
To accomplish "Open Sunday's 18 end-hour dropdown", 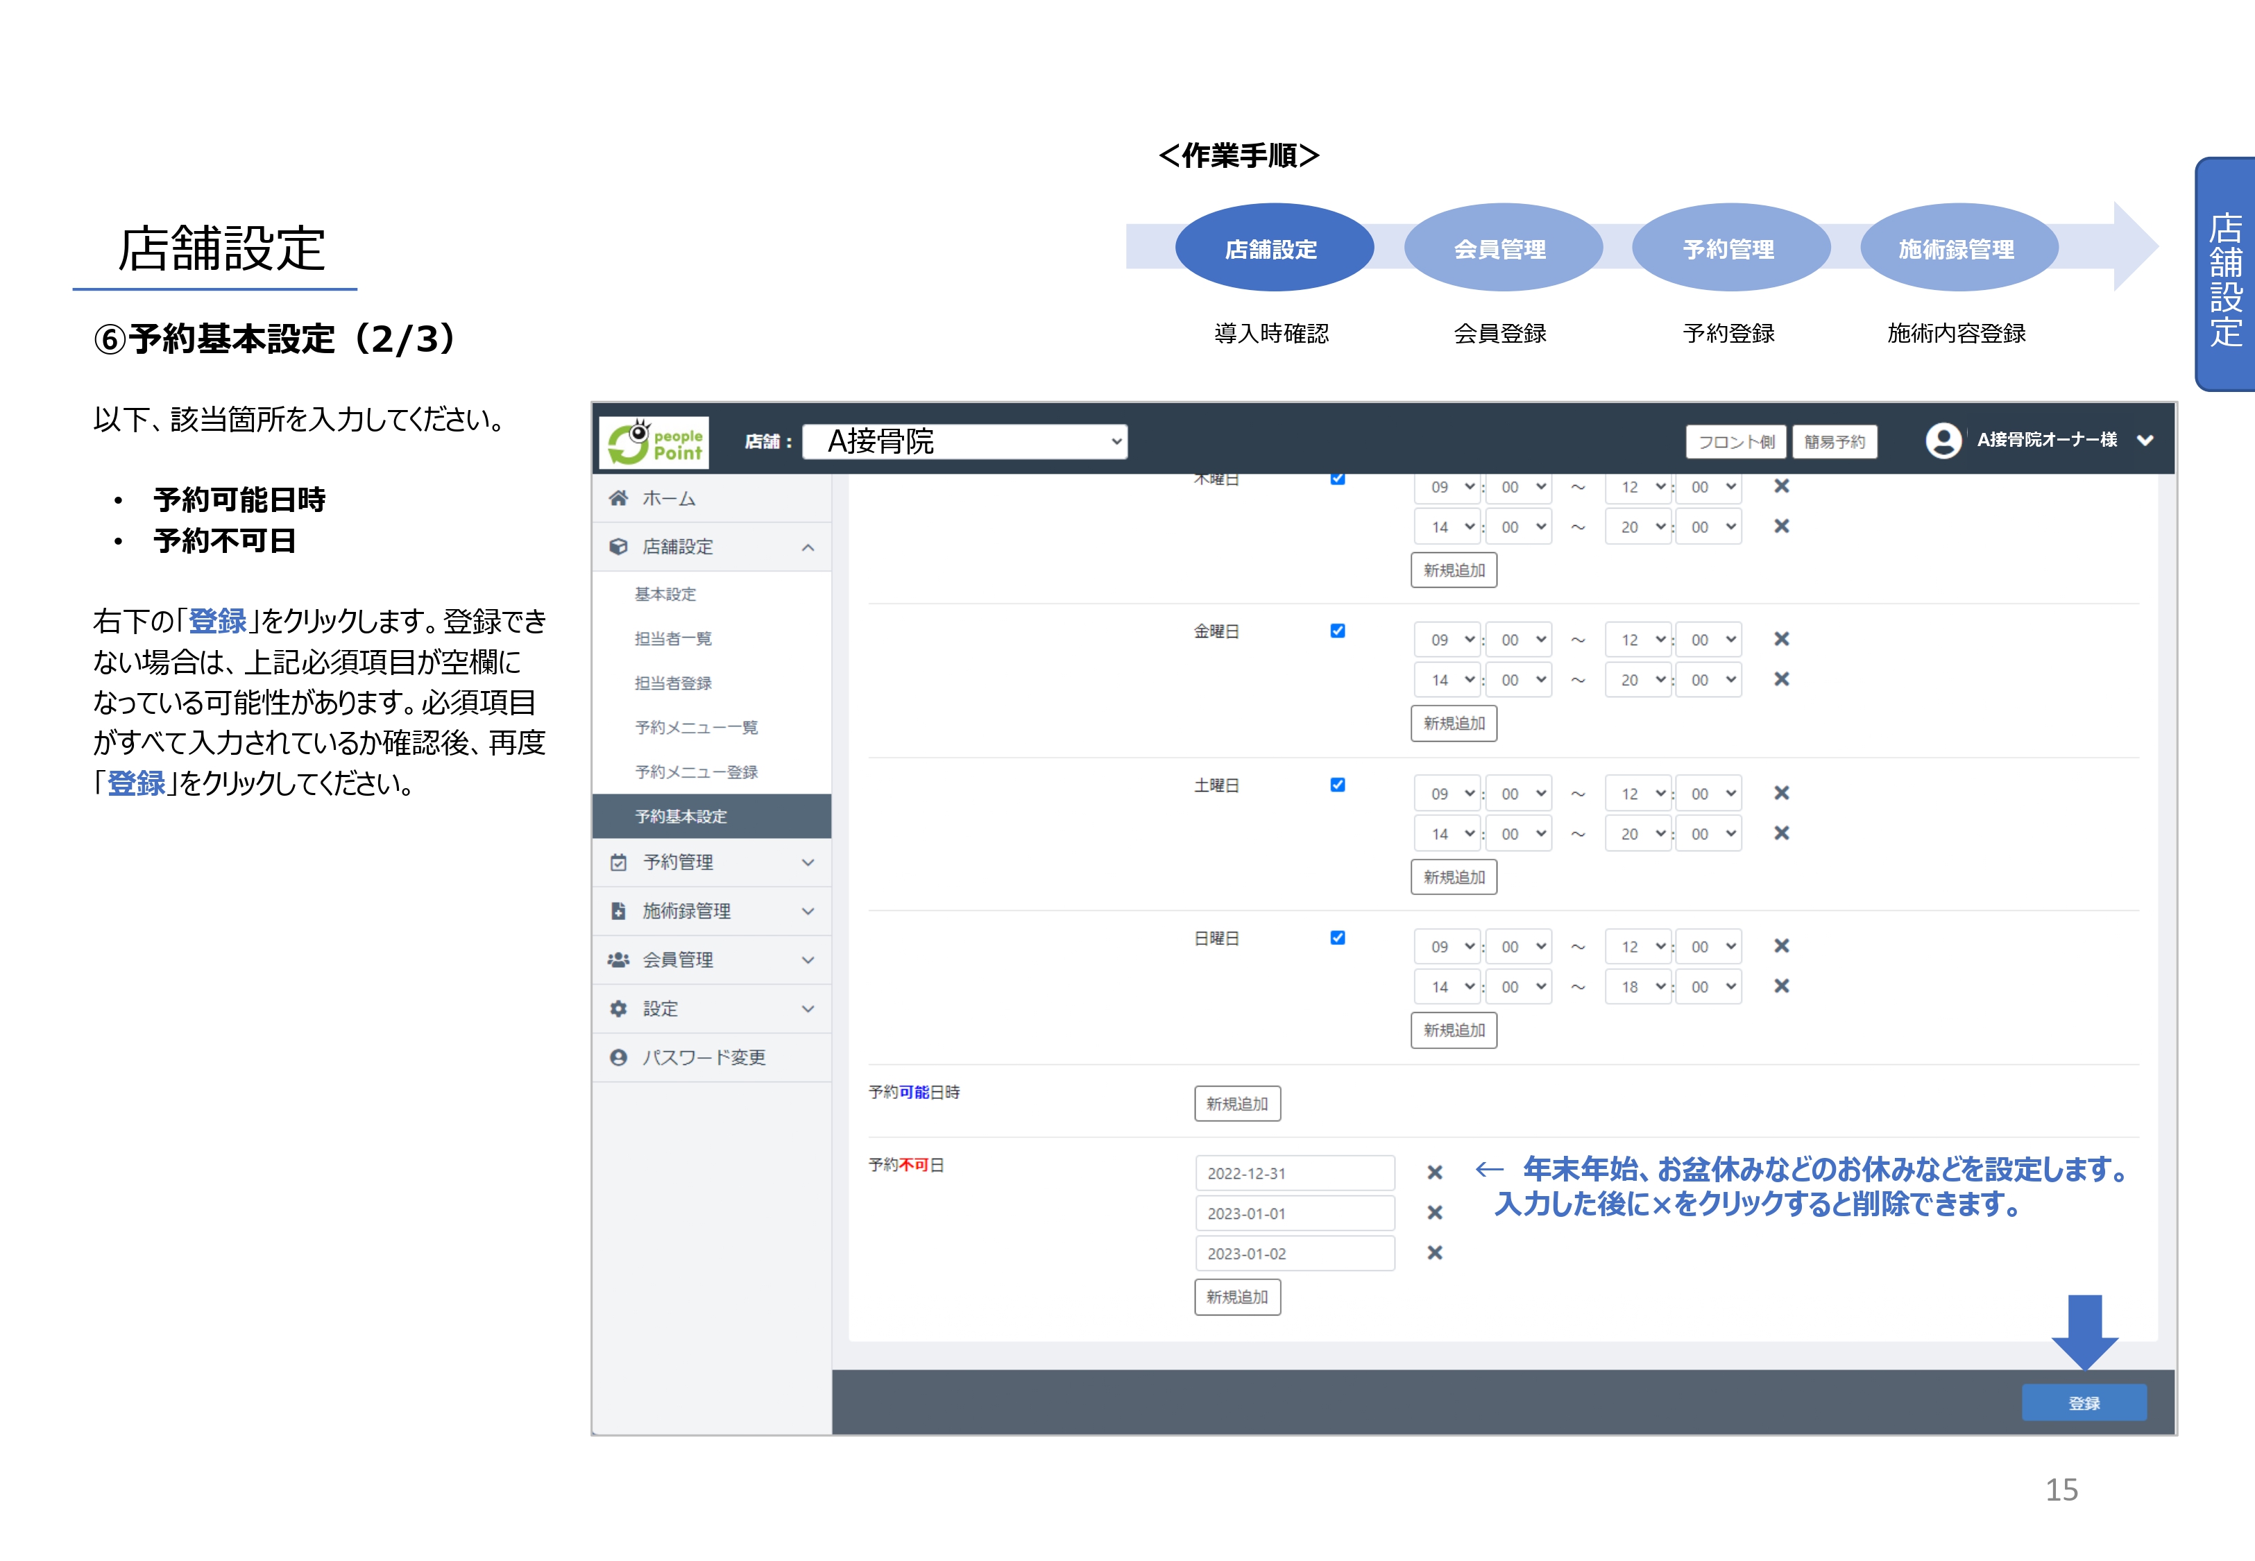I will [1638, 987].
